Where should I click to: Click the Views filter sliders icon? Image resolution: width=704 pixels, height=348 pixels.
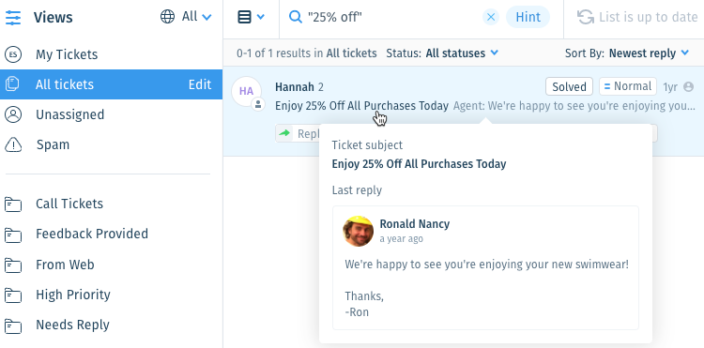pyautogui.click(x=13, y=17)
